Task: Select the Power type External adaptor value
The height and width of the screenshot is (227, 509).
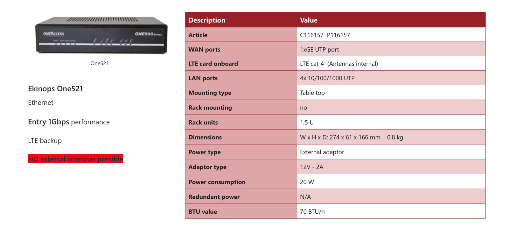Action: (322, 152)
